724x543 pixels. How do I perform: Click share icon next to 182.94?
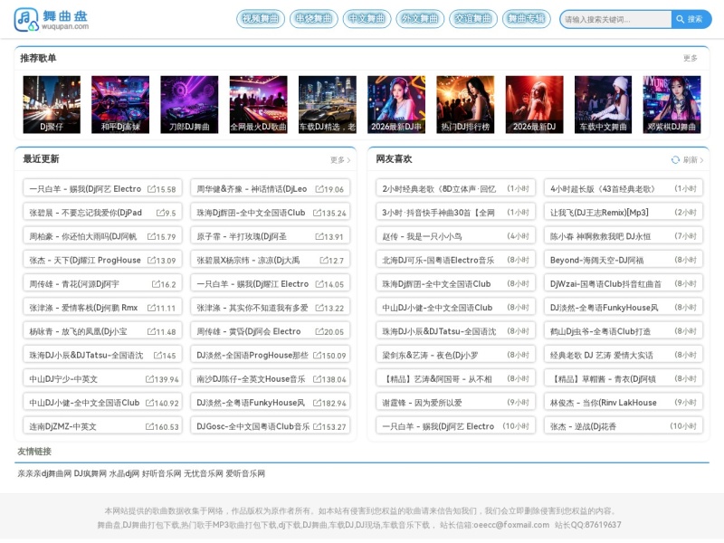(x=317, y=403)
